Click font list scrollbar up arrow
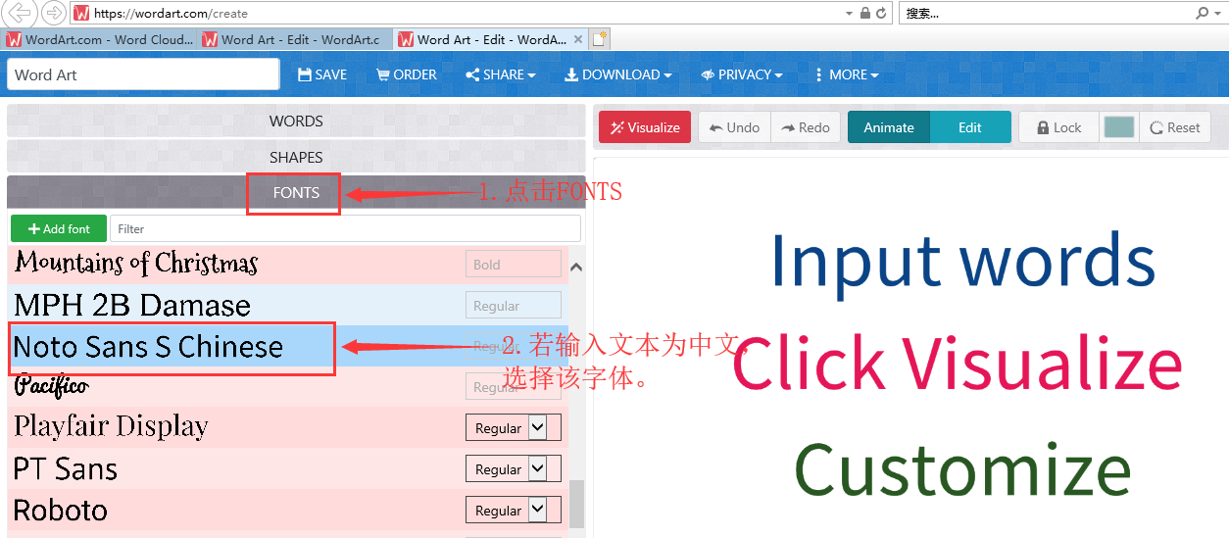Image resolution: width=1229 pixels, height=538 pixels. coord(576,267)
